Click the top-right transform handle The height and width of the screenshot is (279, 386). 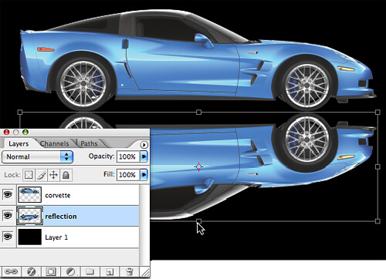[x=378, y=112]
